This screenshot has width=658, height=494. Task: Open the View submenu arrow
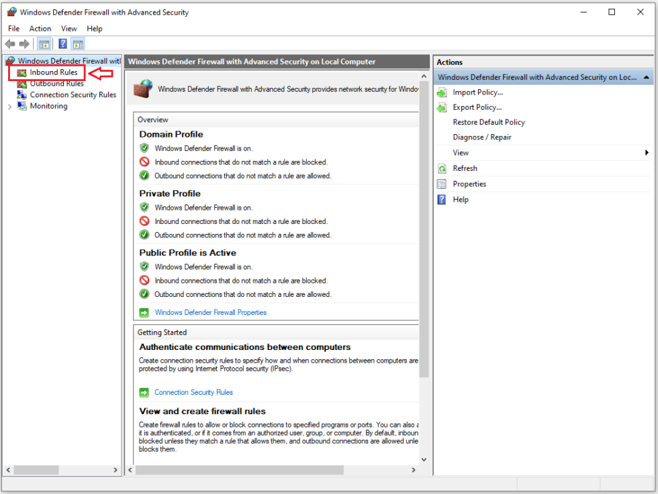click(647, 153)
